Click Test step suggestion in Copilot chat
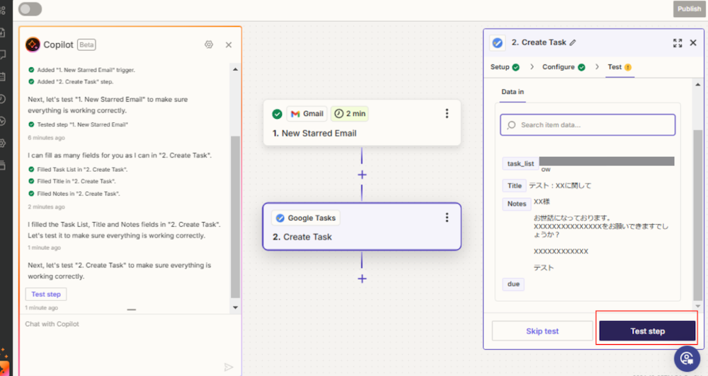708x376 pixels. (x=46, y=294)
